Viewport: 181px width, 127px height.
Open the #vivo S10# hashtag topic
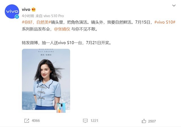coord(165,22)
